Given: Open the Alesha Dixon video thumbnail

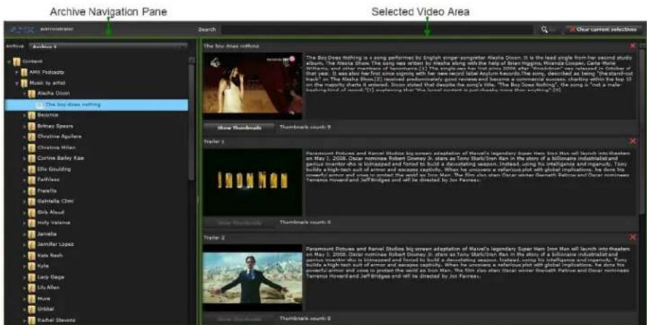Looking at the screenshot, I should [252, 86].
